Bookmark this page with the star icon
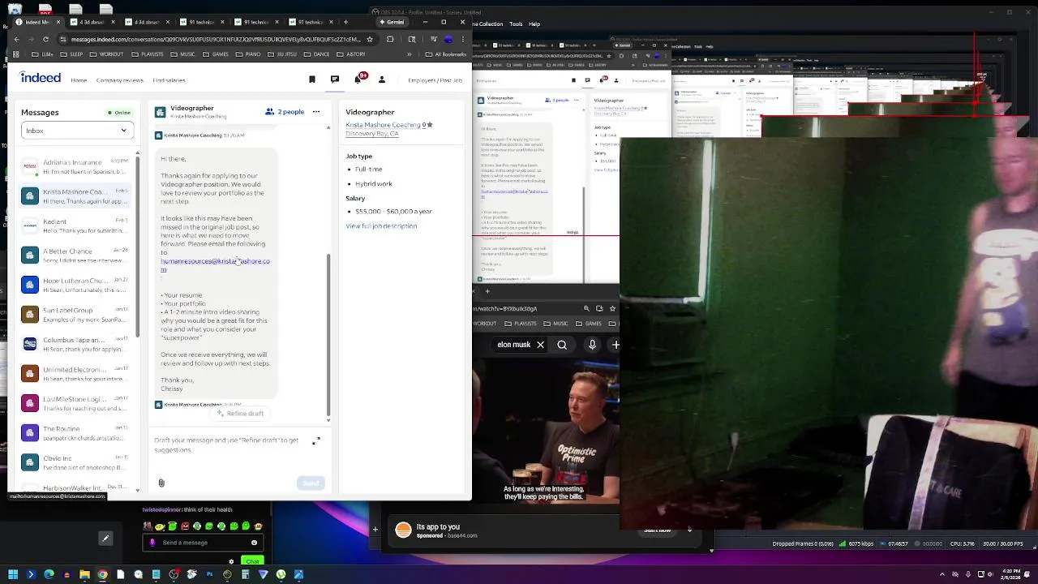 pyautogui.click(x=370, y=39)
